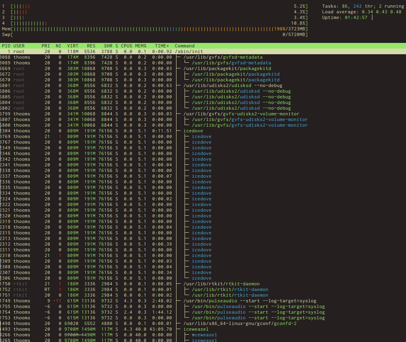406x342 pixels.
Task: Click the Swp usage meter
Action: click(x=154, y=34)
